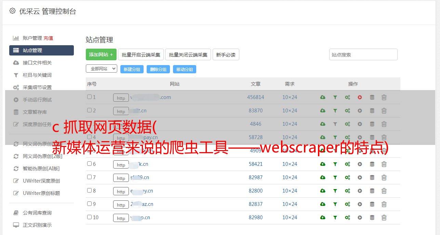
Task: Click play run icon in row 7
Action: pos(360,177)
